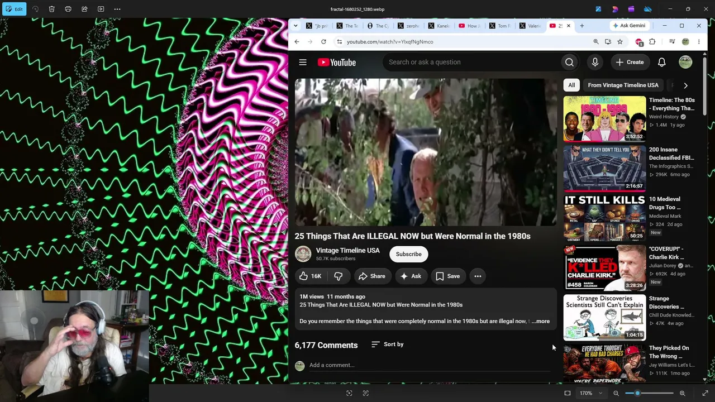Image resolution: width=715 pixels, height=402 pixels.
Task: Install app icon in address bar
Action: point(608,42)
